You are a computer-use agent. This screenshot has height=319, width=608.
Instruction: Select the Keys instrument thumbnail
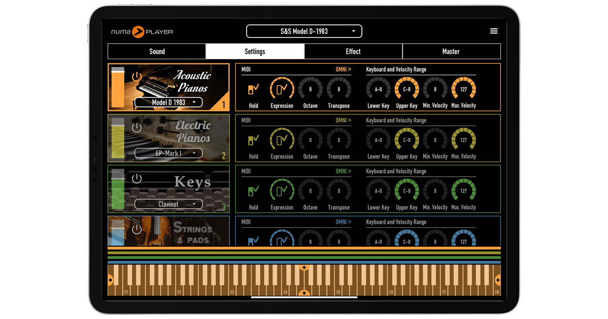pos(169,188)
